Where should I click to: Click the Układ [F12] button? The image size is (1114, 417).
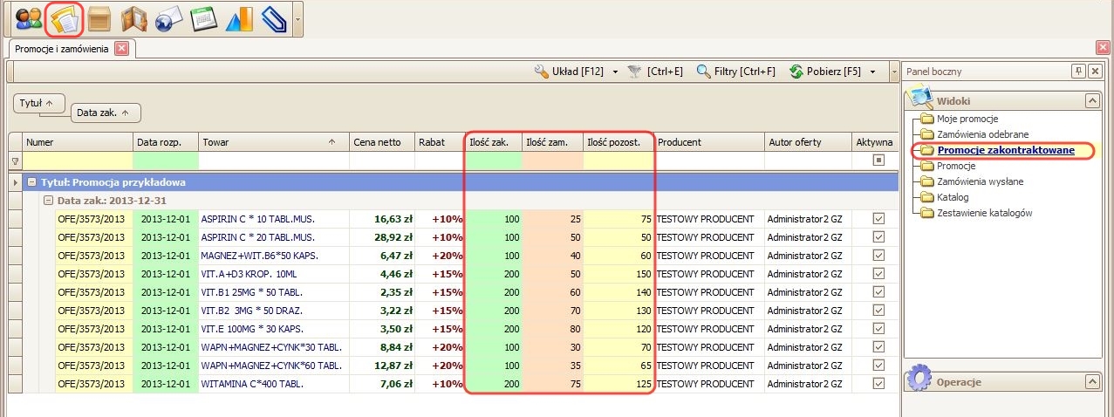tap(570, 72)
